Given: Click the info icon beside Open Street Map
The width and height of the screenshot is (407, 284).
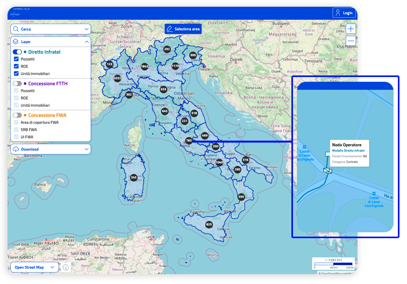Looking at the screenshot, I should click(x=66, y=267).
